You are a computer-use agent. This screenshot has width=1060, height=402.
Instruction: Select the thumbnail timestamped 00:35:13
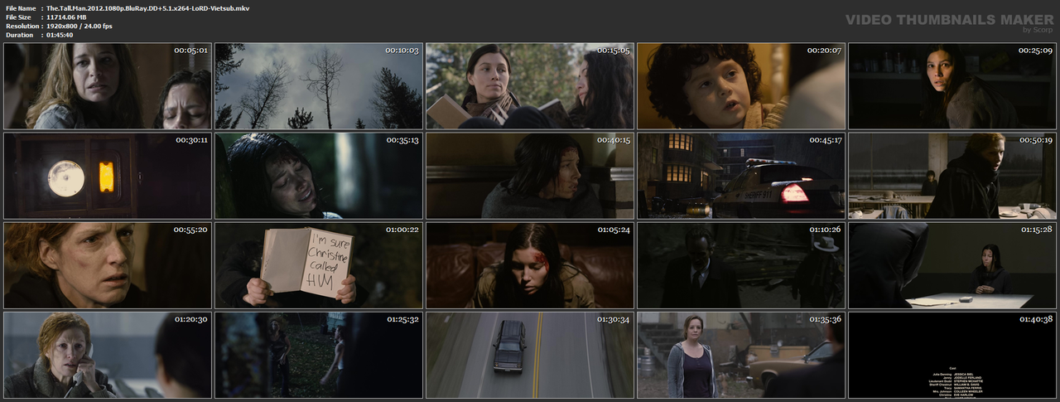point(319,175)
